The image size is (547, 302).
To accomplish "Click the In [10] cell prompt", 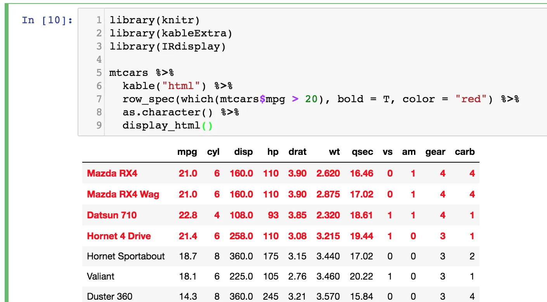I will (x=47, y=20).
